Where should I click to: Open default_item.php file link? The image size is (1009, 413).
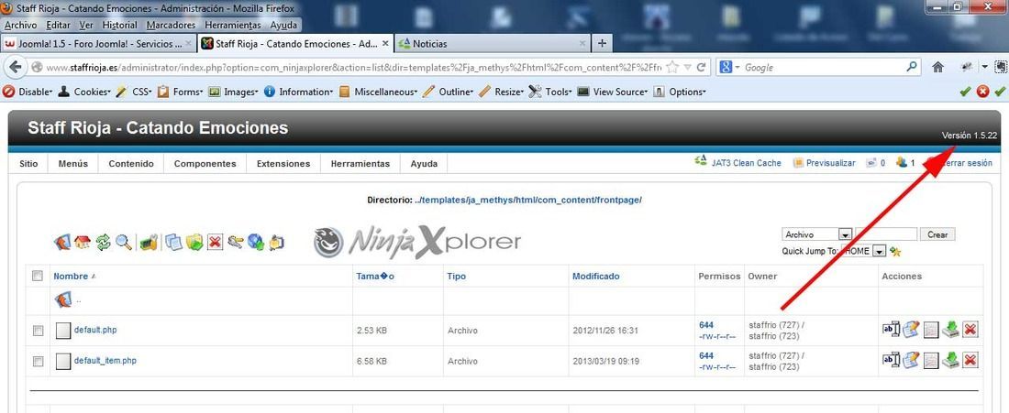(105, 360)
